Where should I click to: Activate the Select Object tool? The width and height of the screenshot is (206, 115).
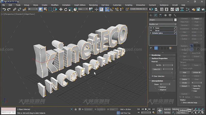coord(41,9)
